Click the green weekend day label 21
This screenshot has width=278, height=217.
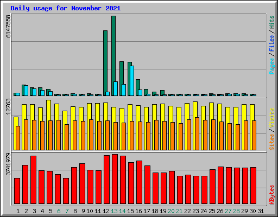click(x=179, y=211)
